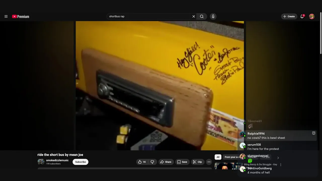This screenshot has width=322, height=181.
Task: Click video title ride the short bus
Action: pos(60,155)
